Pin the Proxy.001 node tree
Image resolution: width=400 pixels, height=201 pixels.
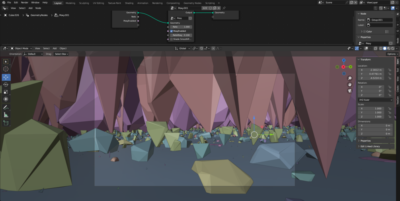tap(224, 8)
